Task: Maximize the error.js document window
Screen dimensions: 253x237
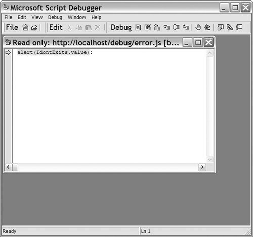Action: [198, 42]
